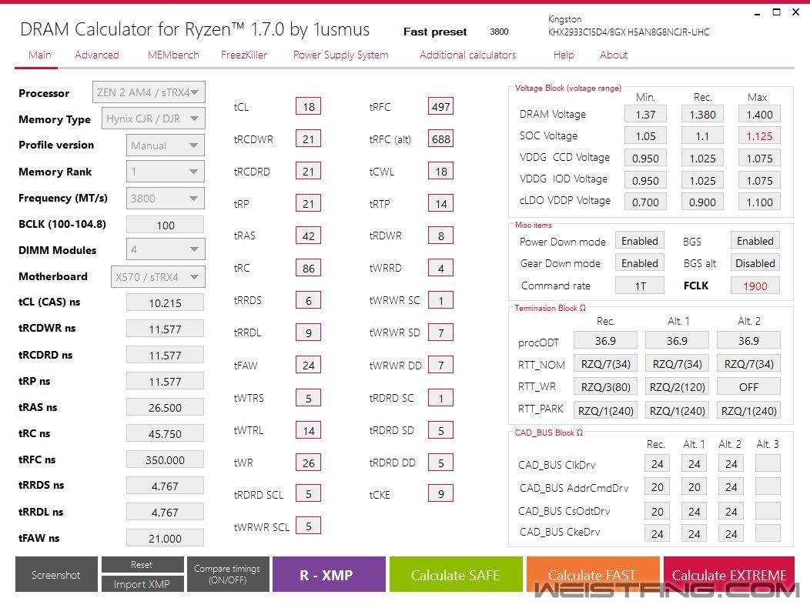This screenshot has width=810, height=608.
Task: Click the tRFC timing value 497
Action: (440, 106)
